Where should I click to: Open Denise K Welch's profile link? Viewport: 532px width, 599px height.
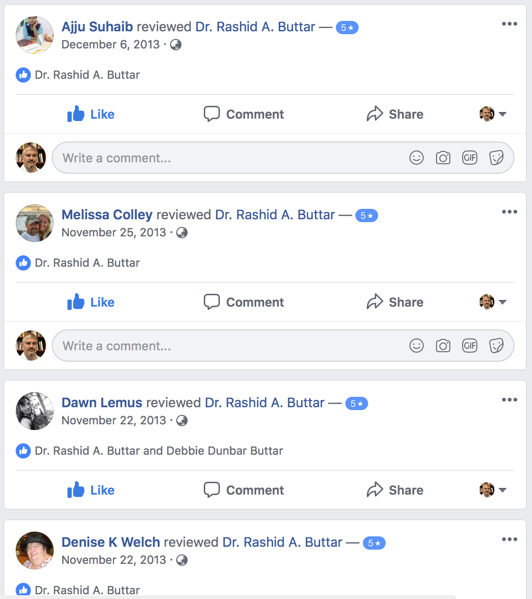111,542
